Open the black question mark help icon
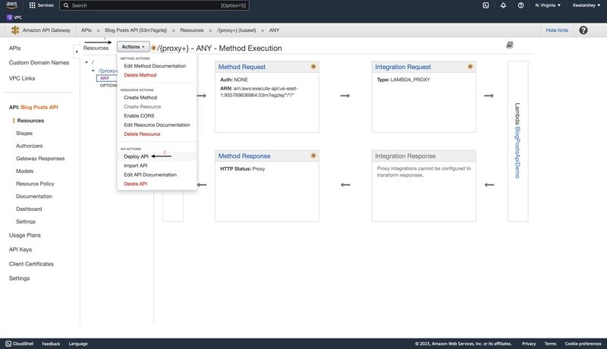Image resolution: width=607 pixels, height=349 pixels. click(x=583, y=30)
